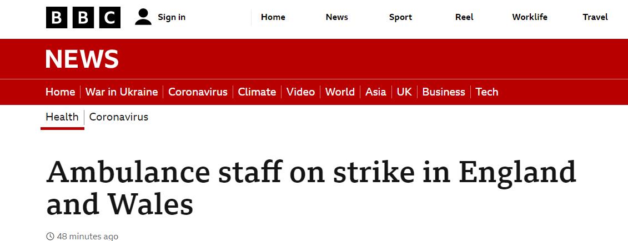Open Travel in the top navigation
The width and height of the screenshot is (628, 241).
pyautogui.click(x=595, y=17)
